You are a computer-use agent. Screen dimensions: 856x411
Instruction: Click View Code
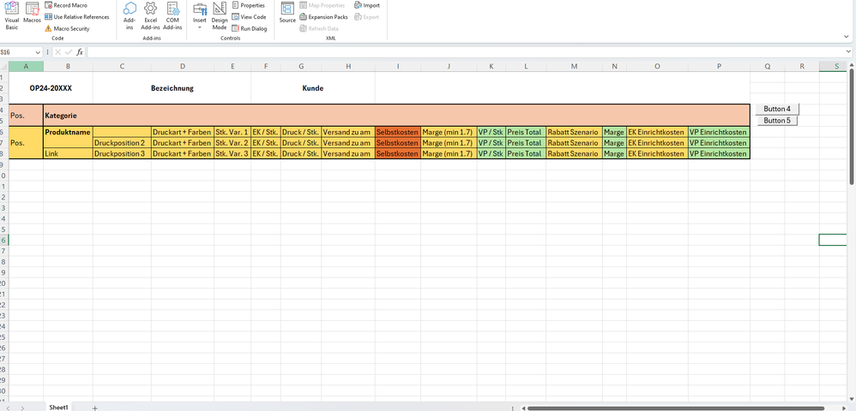point(249,17)
